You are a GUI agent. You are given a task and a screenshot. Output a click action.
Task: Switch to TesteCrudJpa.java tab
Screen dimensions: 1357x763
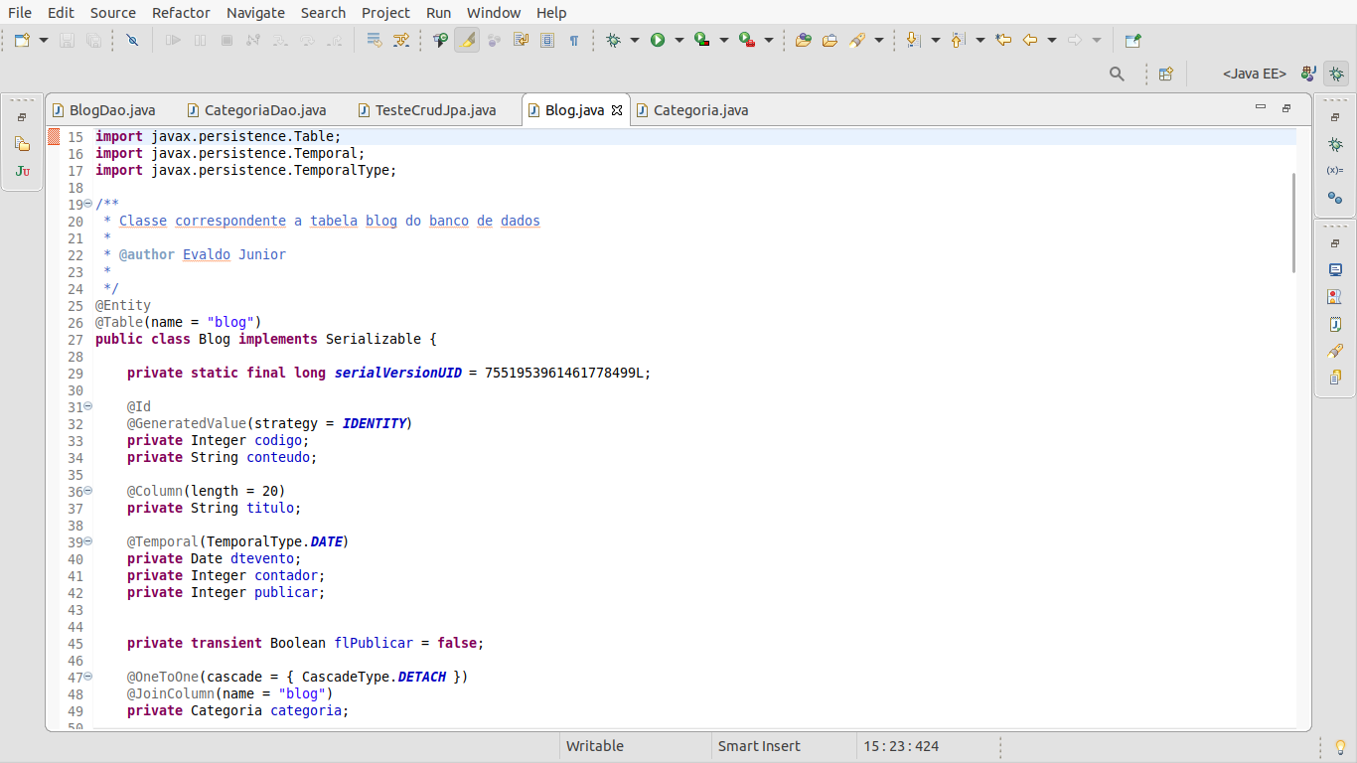point(435,110)
